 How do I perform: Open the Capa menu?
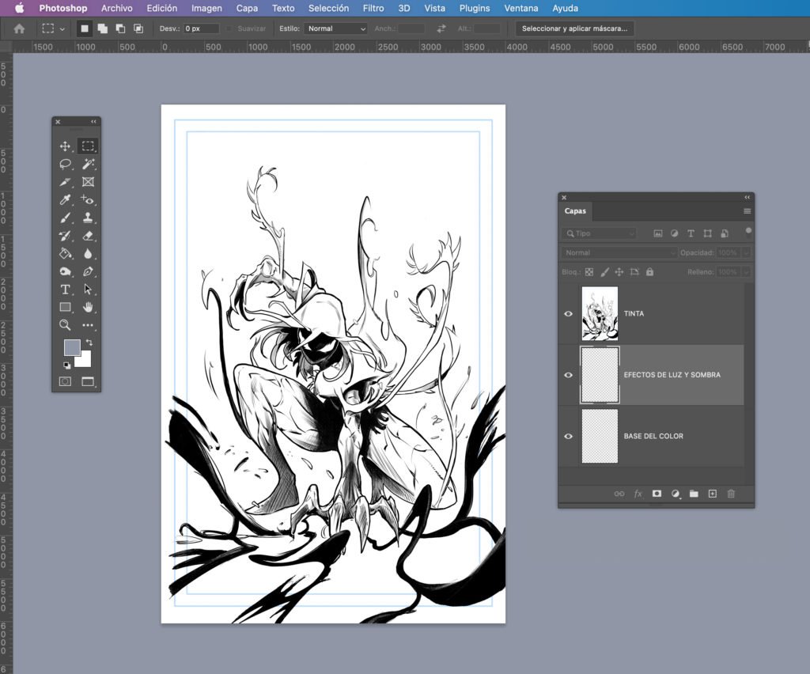click(247, 9)
